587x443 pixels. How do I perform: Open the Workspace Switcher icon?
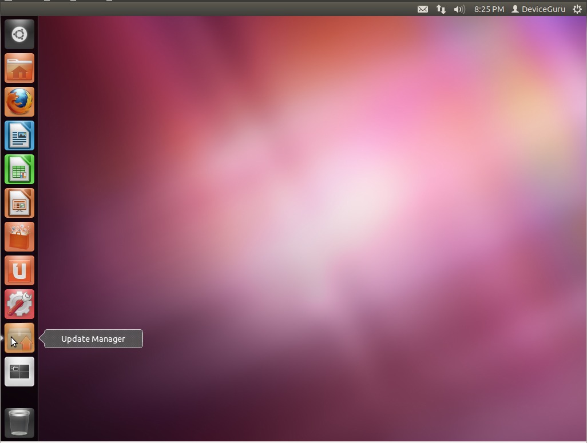[x=19, y=372]
